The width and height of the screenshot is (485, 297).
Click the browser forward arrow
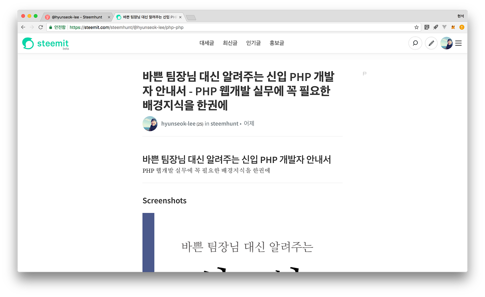[32, 27]
